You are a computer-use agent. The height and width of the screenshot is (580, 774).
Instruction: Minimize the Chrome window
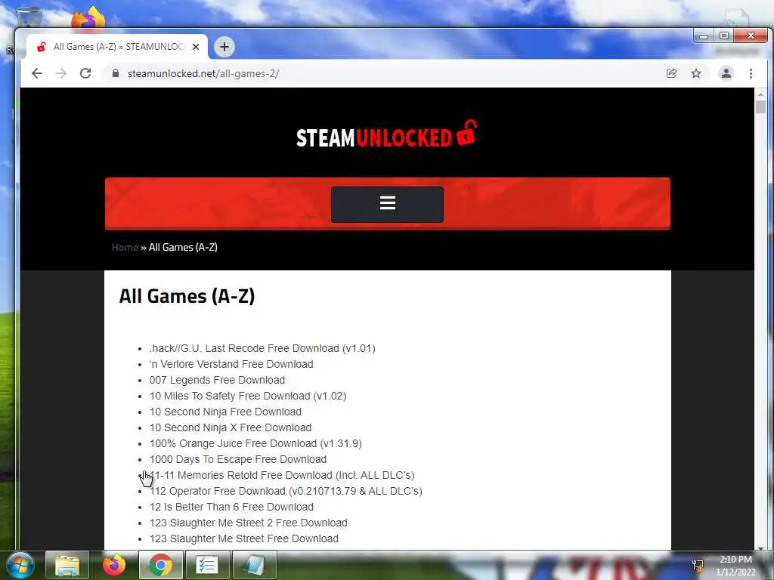click(704, 36)
